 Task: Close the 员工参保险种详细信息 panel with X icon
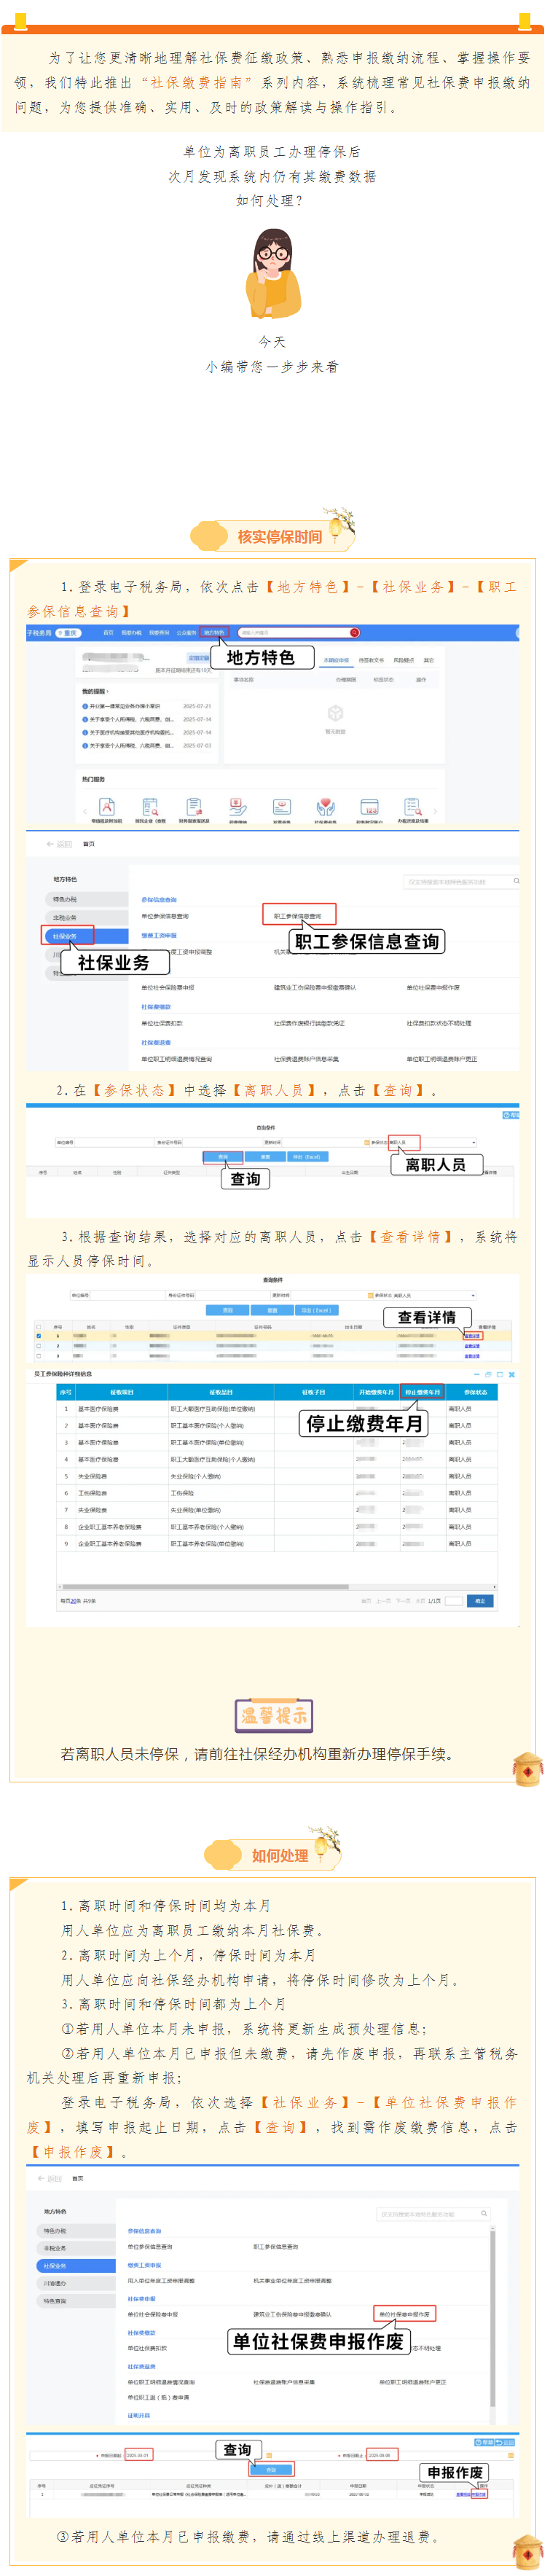(511, 1374)
